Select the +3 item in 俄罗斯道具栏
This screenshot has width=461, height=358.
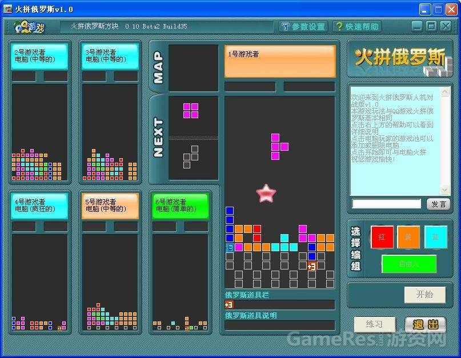point(229,305)
